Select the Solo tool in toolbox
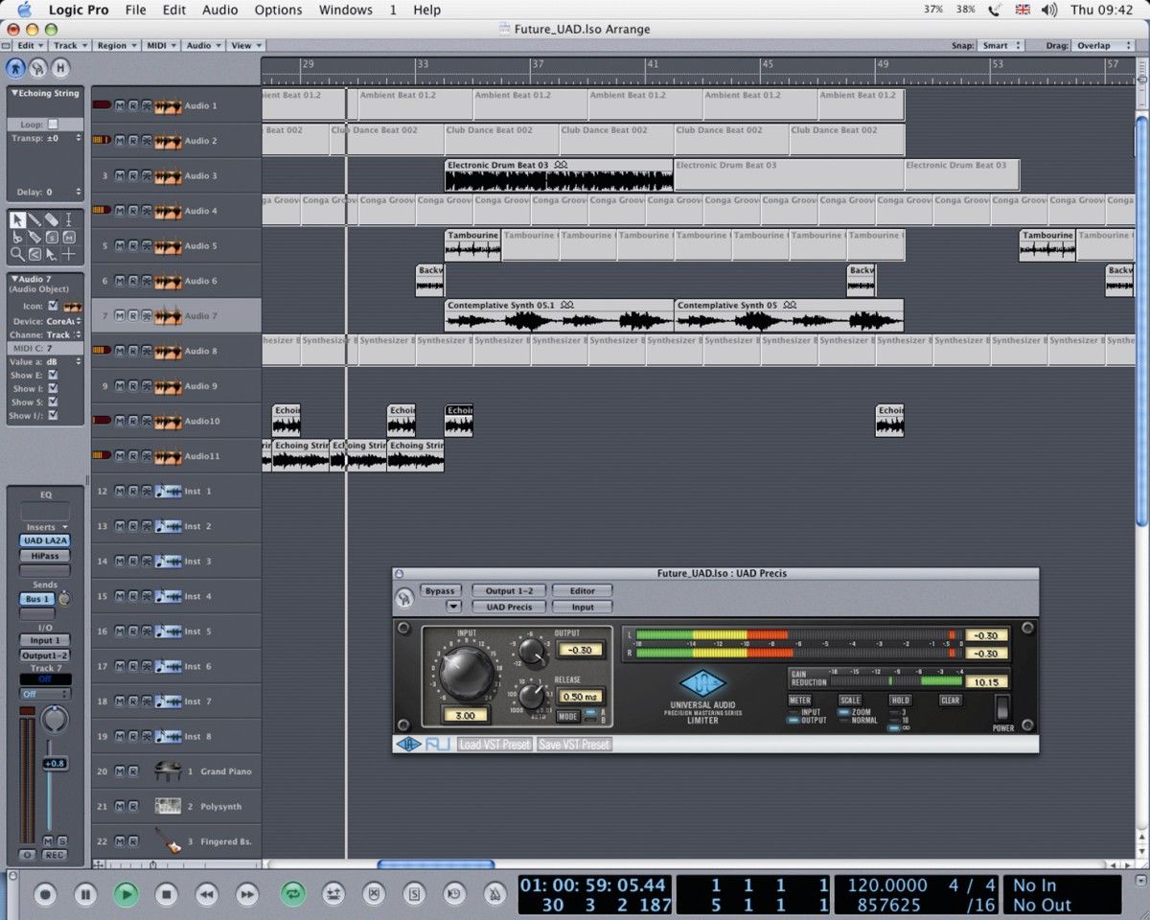This screenshot has height=920, width=1150. click(52, 237)
